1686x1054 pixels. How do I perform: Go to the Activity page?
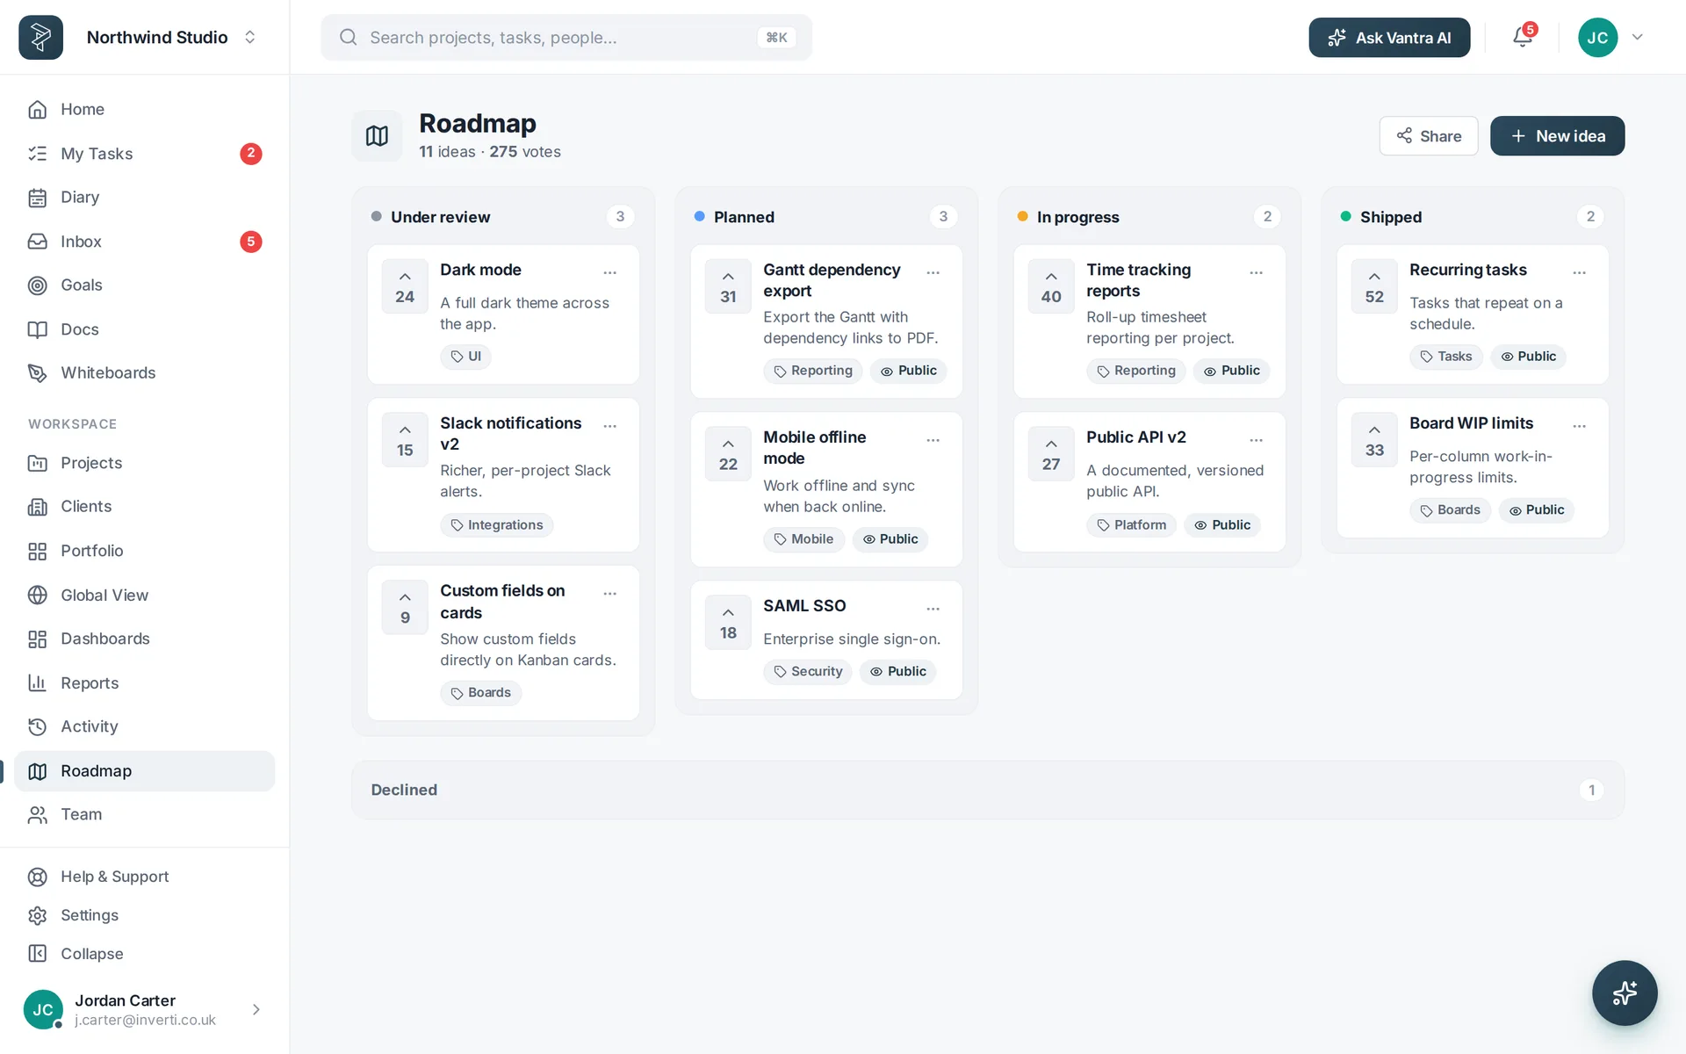pyautogui.click(x=145, y=726)
